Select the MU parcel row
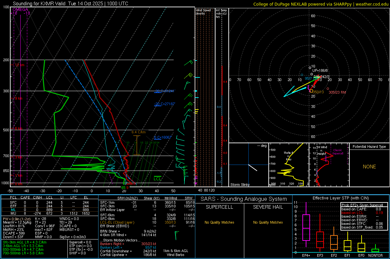Viewport: 390px width, 259px height. [x=50, y=213]
